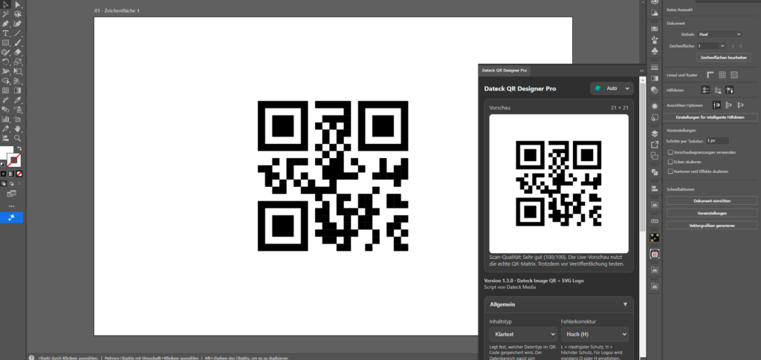This screenshot has height=360, width=761.
Task: Switch to Dateck QR Designer Pro tab
Action: (505, 71)
